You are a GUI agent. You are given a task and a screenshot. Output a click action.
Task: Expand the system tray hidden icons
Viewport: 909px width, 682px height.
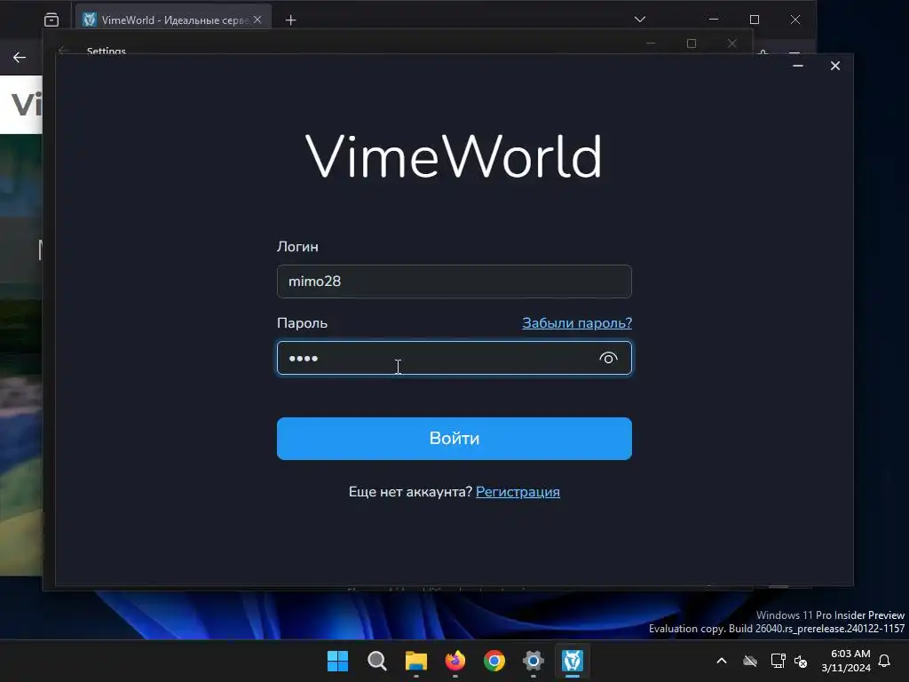tap(721, 661)
